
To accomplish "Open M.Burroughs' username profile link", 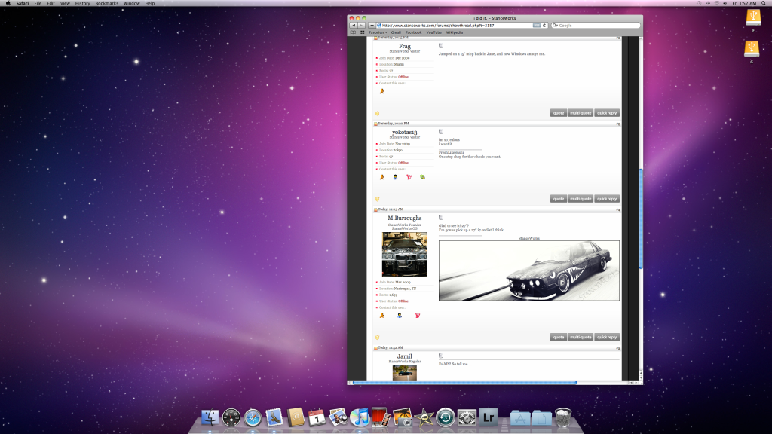I will point(405,218).
